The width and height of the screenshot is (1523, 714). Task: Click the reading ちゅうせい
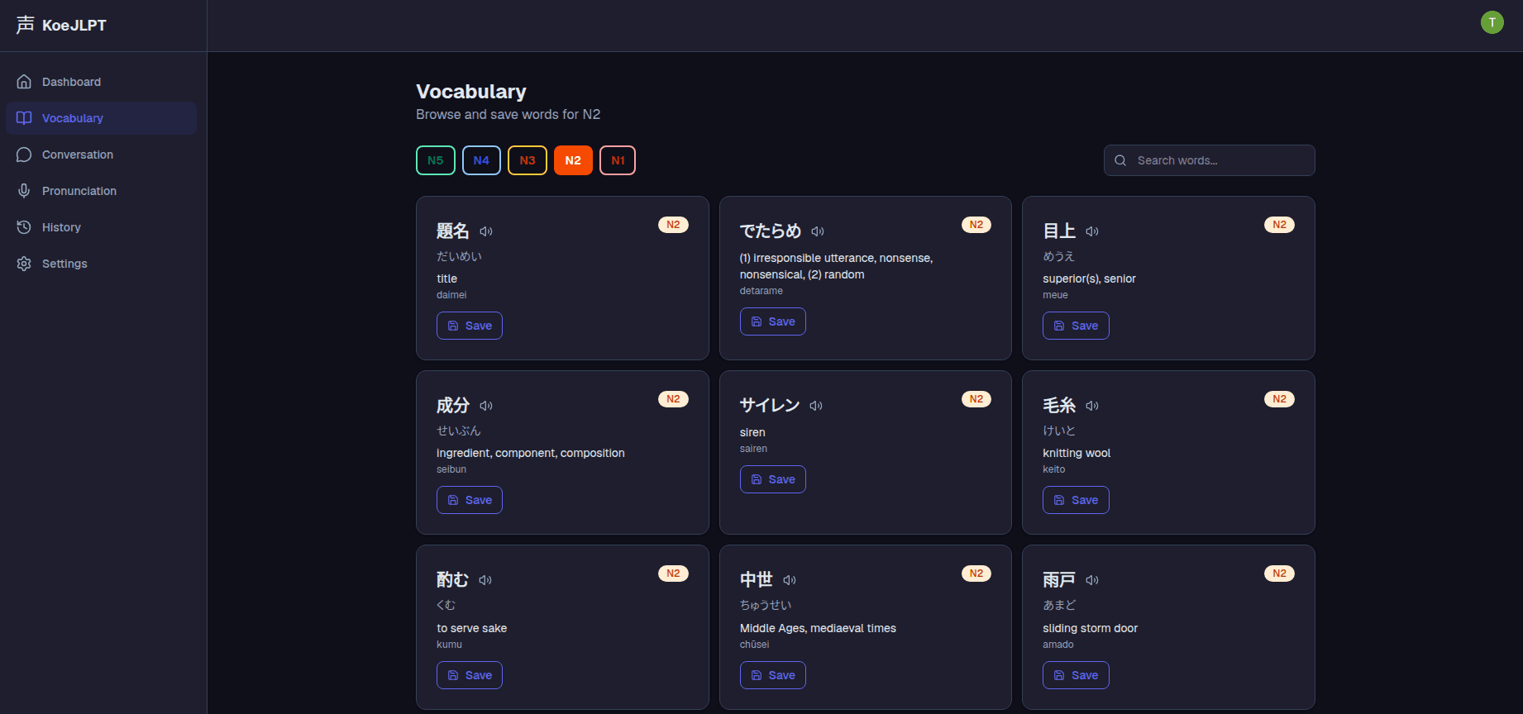766,605
